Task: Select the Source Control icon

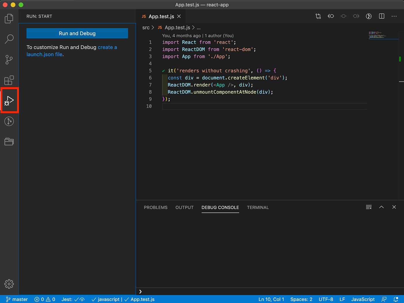Action: tap(9, 60)
